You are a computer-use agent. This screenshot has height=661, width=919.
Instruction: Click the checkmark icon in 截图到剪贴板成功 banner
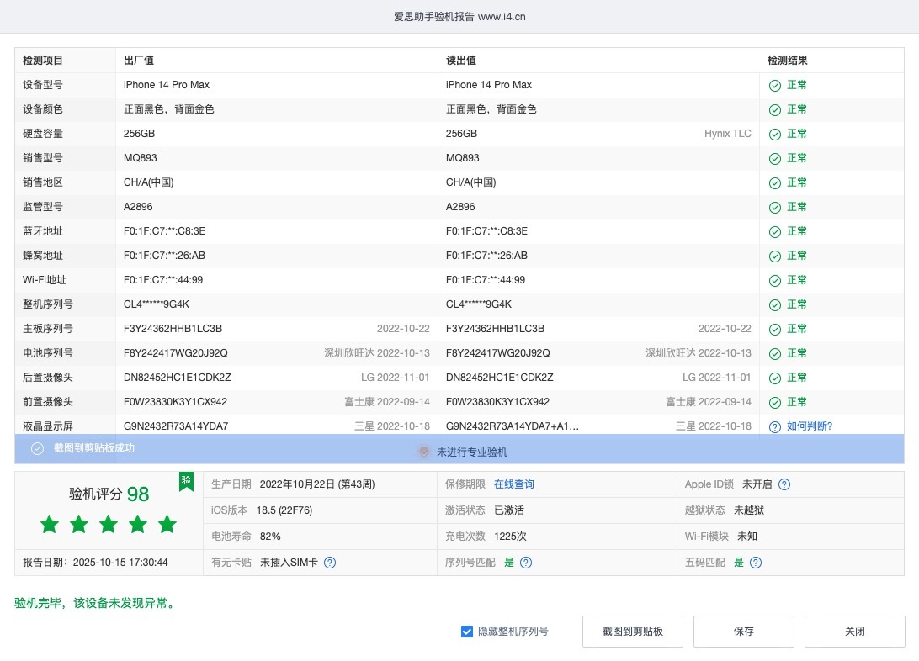coord(37,448)
